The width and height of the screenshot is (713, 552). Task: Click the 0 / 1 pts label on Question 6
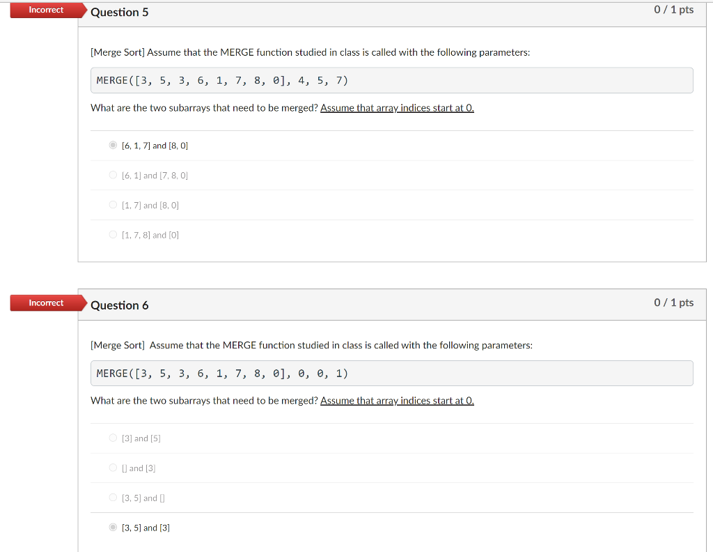click(x=673, y=302)
